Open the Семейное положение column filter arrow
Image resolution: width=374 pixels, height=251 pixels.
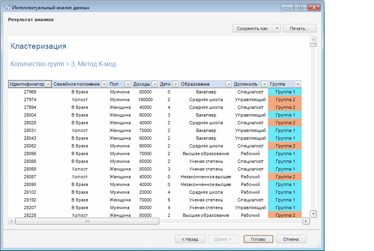(x=104, y=84)
